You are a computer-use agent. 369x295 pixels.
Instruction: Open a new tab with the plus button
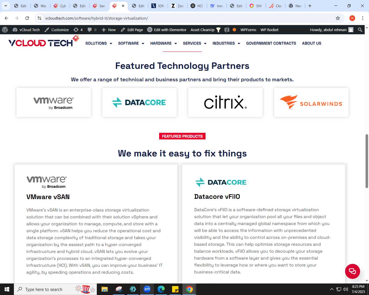click(x=310, y=6)
